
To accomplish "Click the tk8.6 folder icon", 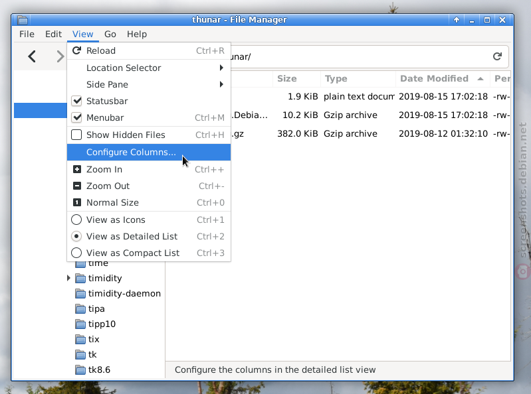I will click(80, 369).
